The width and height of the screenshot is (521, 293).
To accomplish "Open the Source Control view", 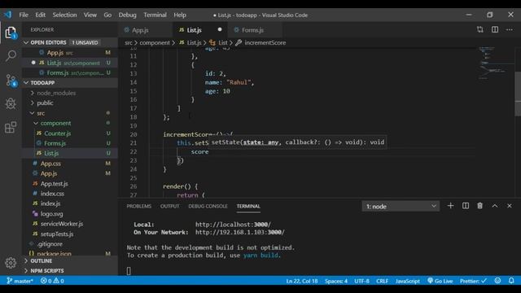I will pos(11,80).
